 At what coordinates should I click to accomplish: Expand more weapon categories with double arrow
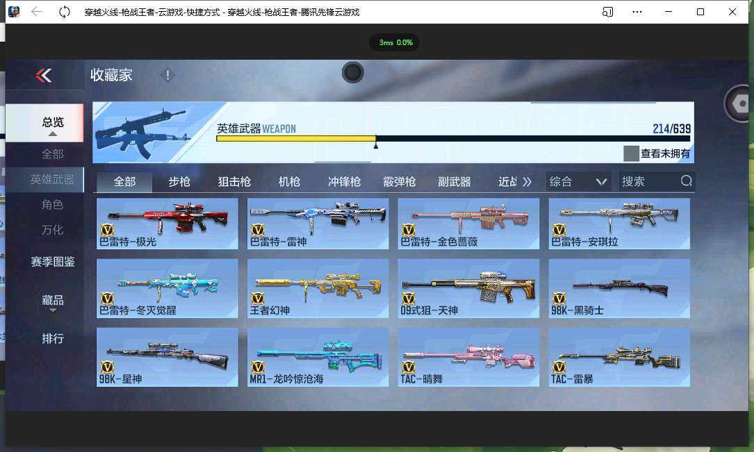(527, 182)
